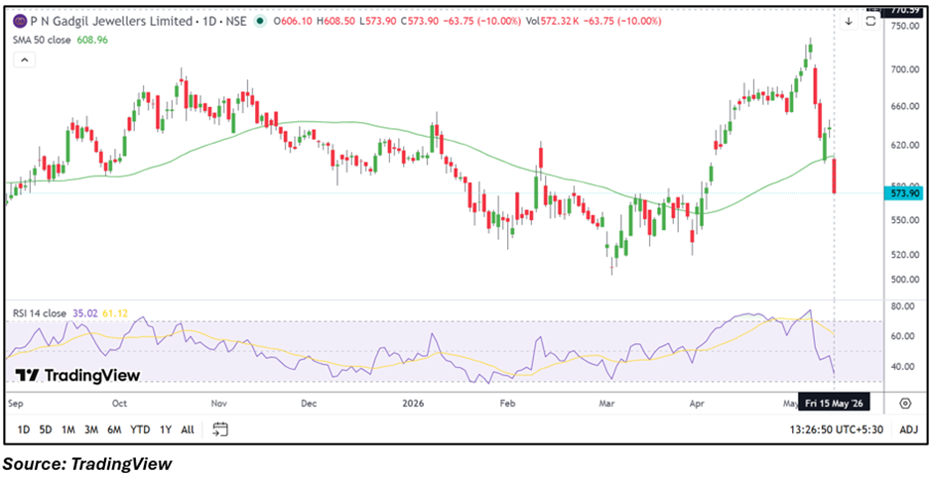Click the green market status dot
Image resolution: width=933 pixels, height=478 pixels.
[259, 21]
